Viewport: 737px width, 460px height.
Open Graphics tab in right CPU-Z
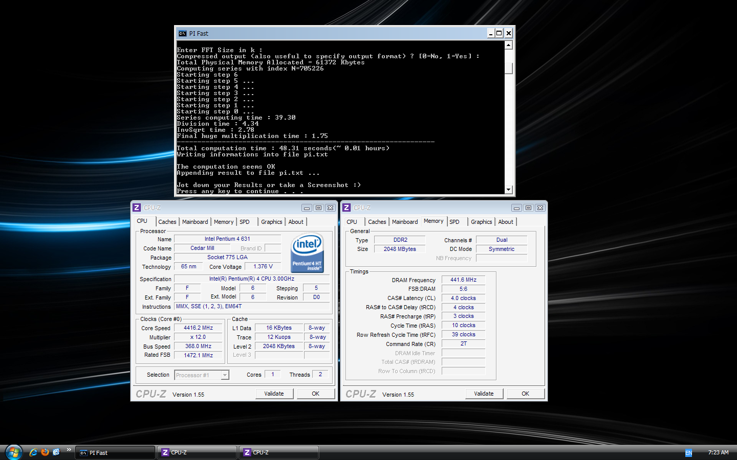(x=481, y=222)
